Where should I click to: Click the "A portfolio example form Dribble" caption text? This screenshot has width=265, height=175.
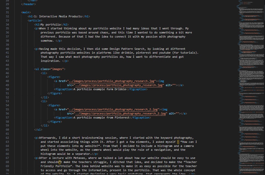pyautogui.click(x=100, y=89)
